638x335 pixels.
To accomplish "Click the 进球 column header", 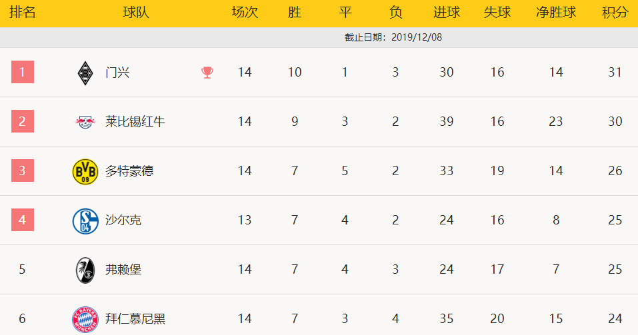I will (x=447, y=12).
